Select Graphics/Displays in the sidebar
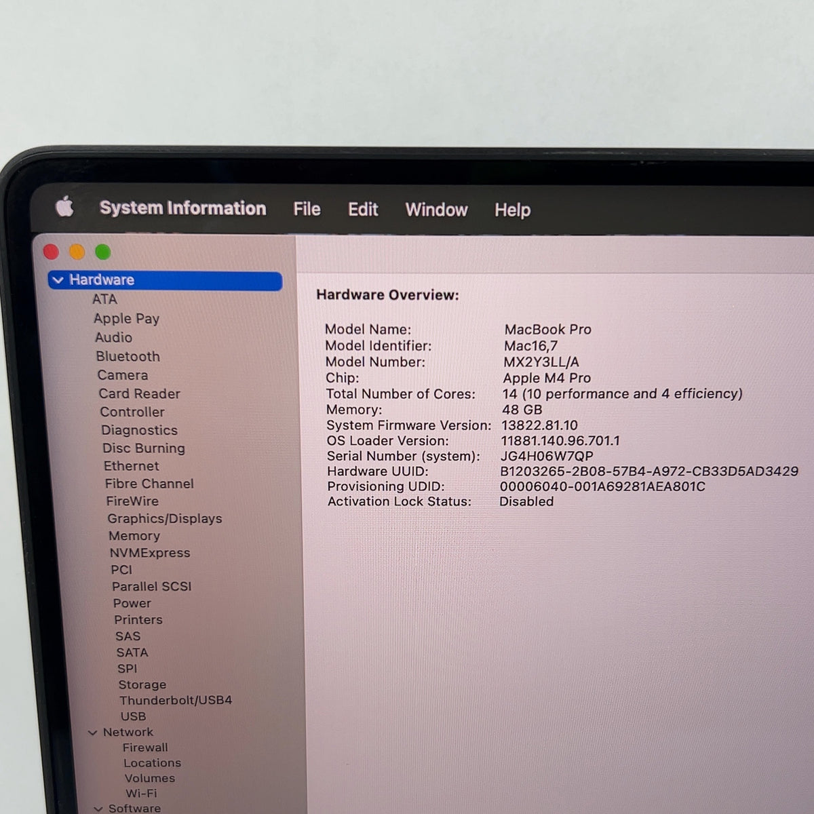The image size is (814, 814). pos(165,519)
